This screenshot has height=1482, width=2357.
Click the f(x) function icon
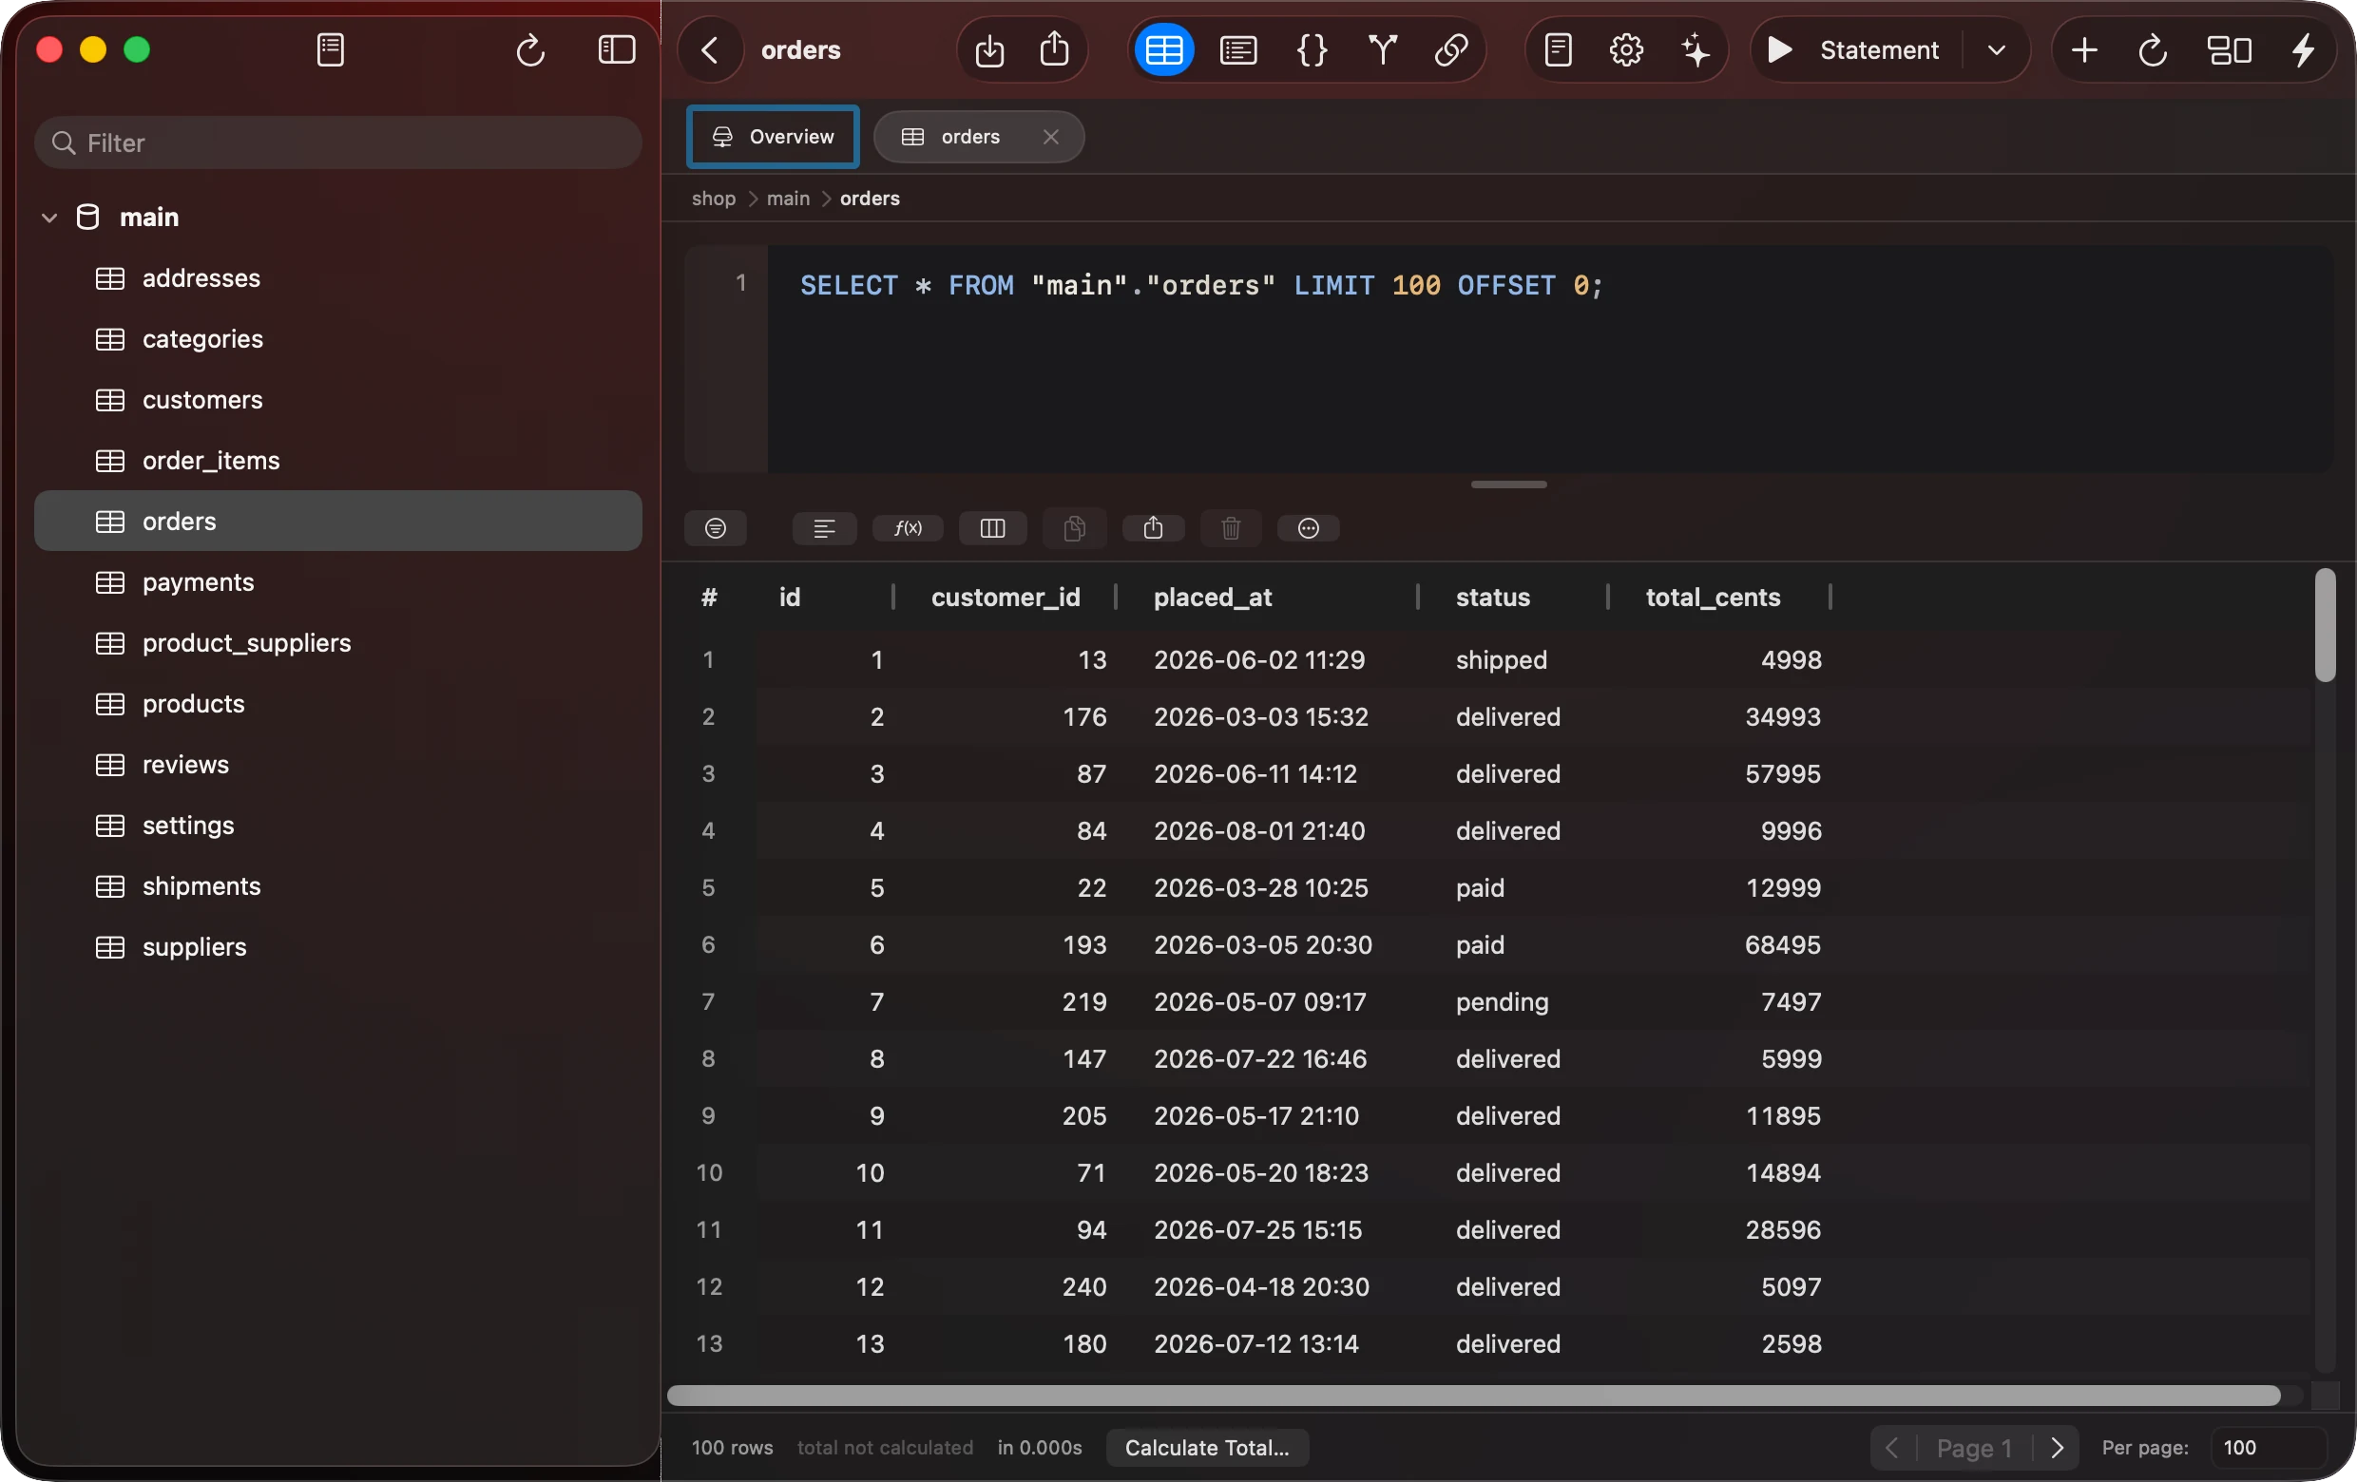pos(908,528)
